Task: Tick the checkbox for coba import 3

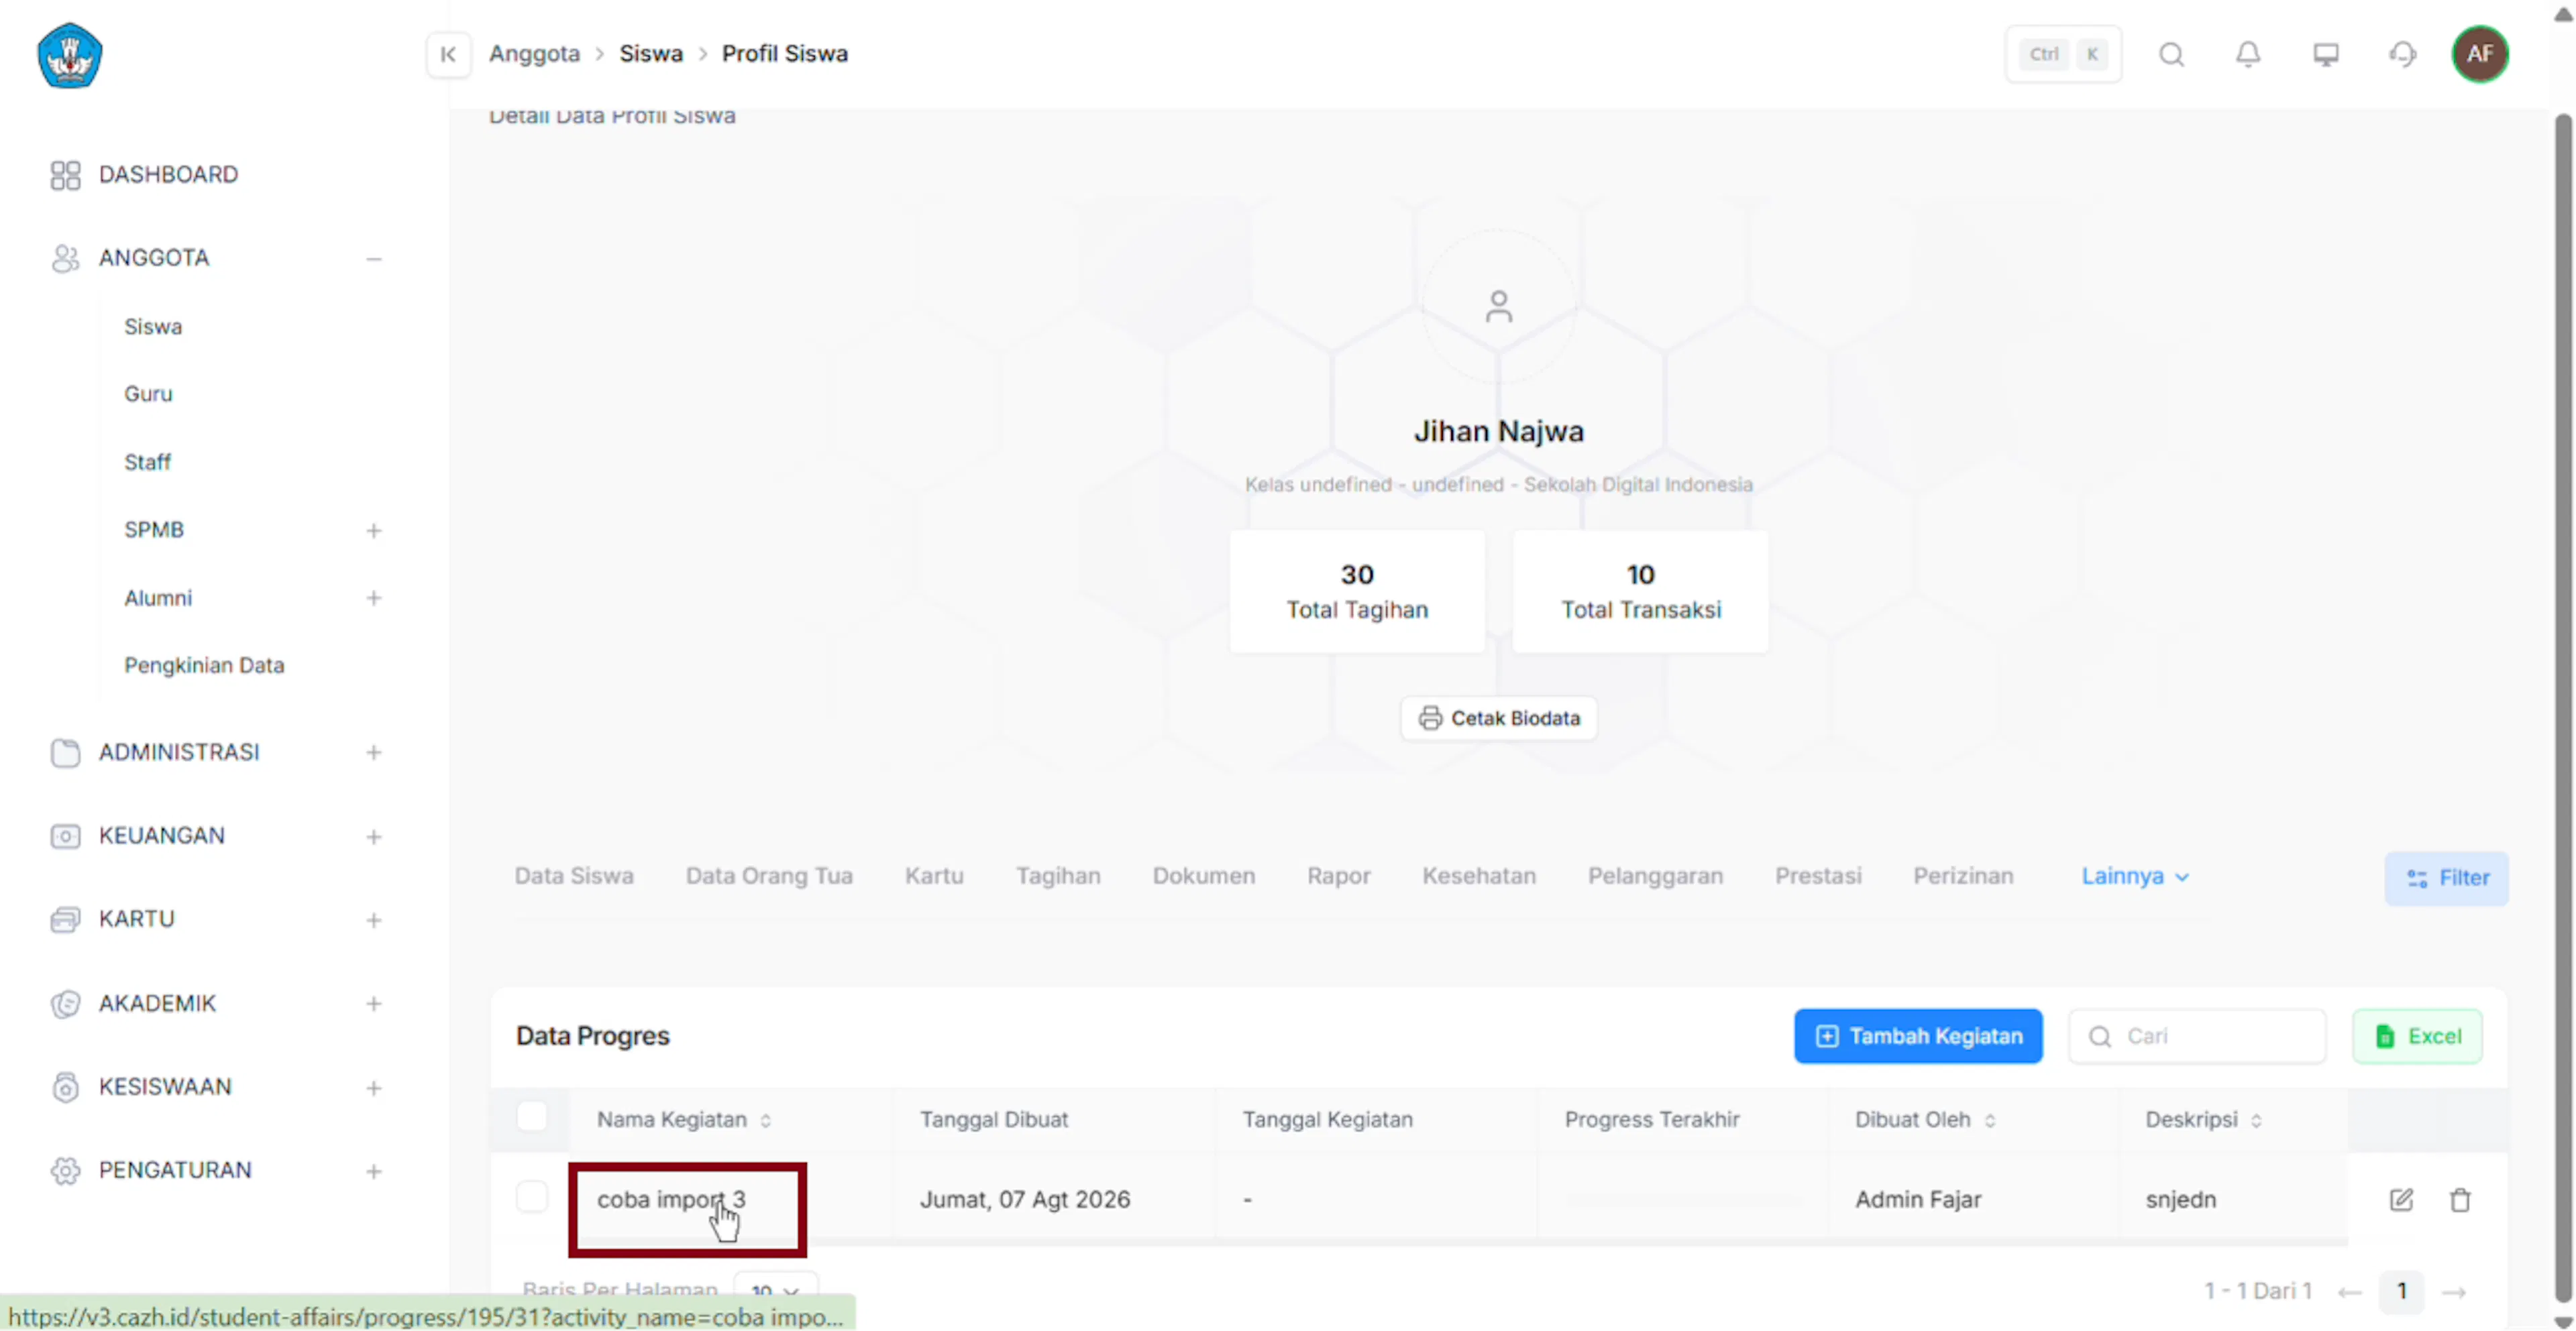Action: [531, 1196]
